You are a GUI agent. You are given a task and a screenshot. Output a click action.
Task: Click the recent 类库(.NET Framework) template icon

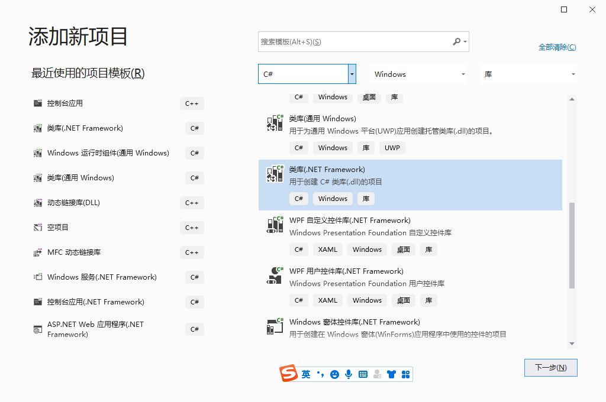[x=37, y=128]
